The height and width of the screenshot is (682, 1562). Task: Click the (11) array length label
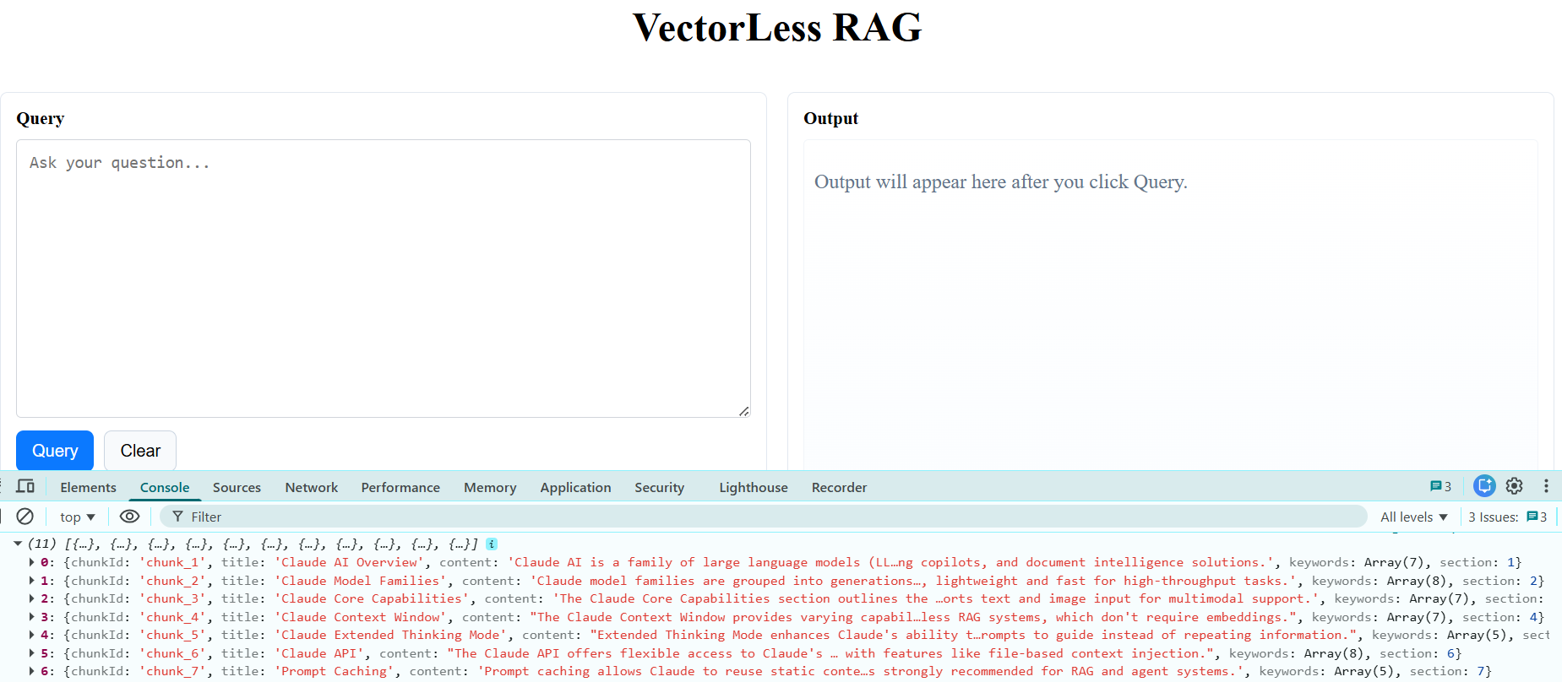42,544
